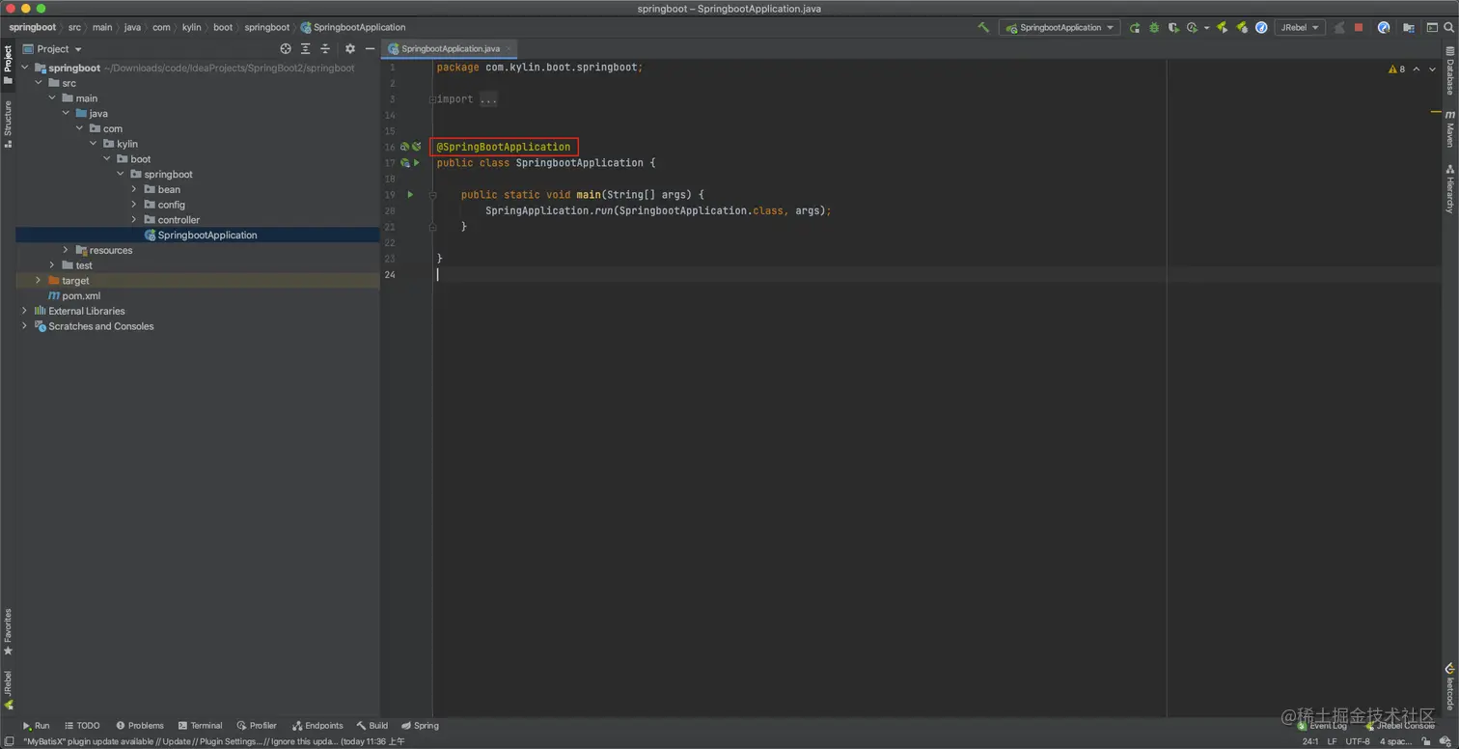Select Scratches and Consoles item
The image size is (1459, 749).
coord(94,326)
